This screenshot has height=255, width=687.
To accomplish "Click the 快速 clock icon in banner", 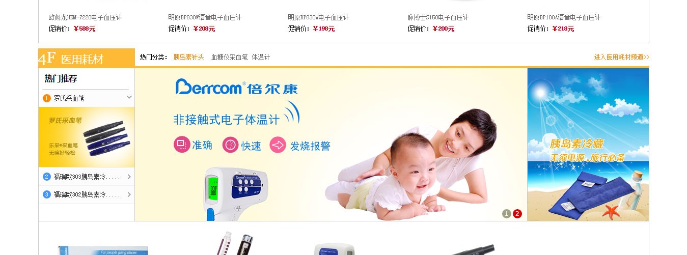I will [230, 145].
